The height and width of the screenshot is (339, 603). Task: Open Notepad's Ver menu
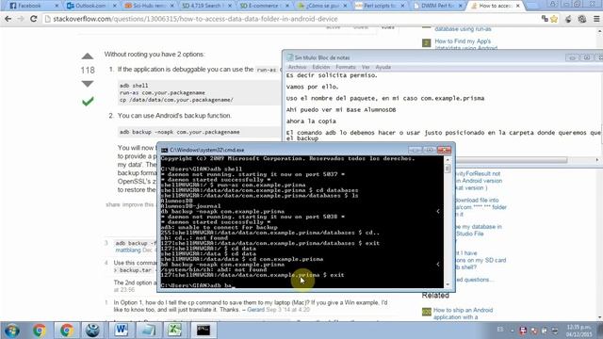(366, 67)
